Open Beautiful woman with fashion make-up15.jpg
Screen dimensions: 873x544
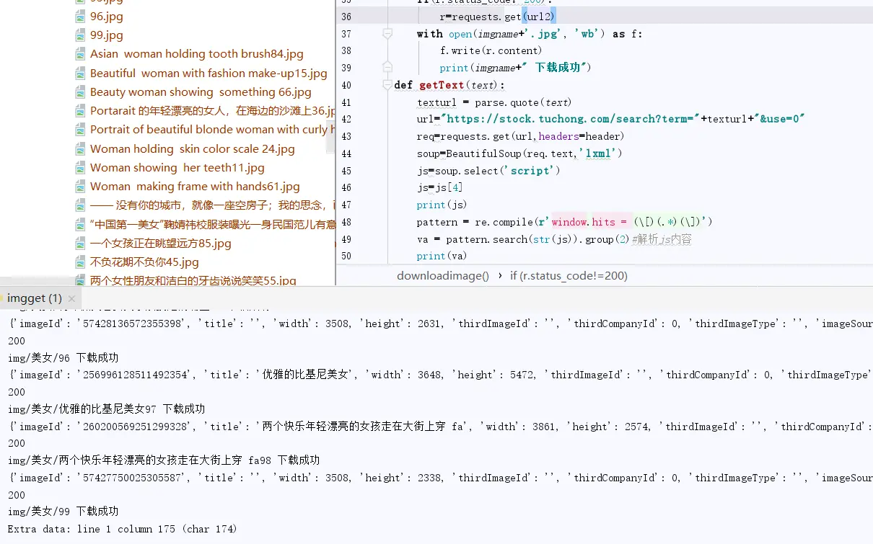(x=209, y=73)
